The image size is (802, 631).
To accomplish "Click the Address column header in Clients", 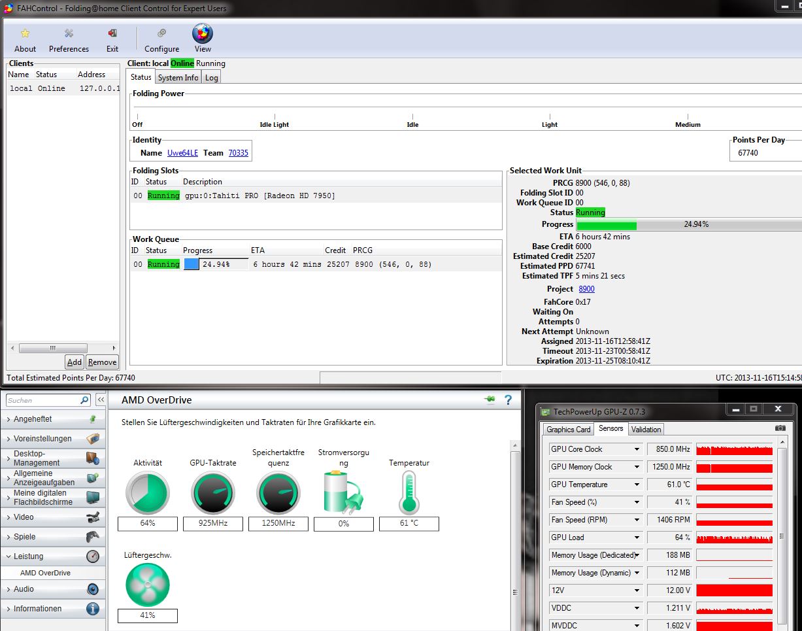I will 91,75.
